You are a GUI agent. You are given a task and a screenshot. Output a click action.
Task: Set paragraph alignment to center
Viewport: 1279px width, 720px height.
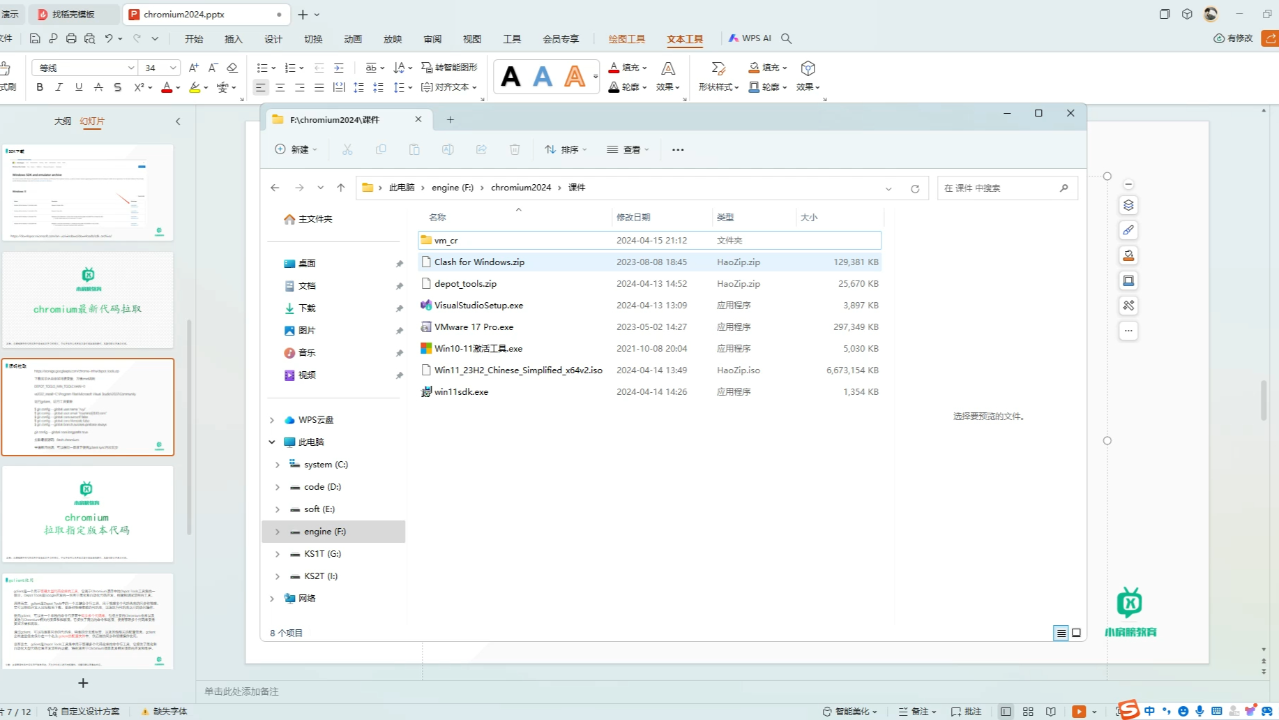click(280, 87)
